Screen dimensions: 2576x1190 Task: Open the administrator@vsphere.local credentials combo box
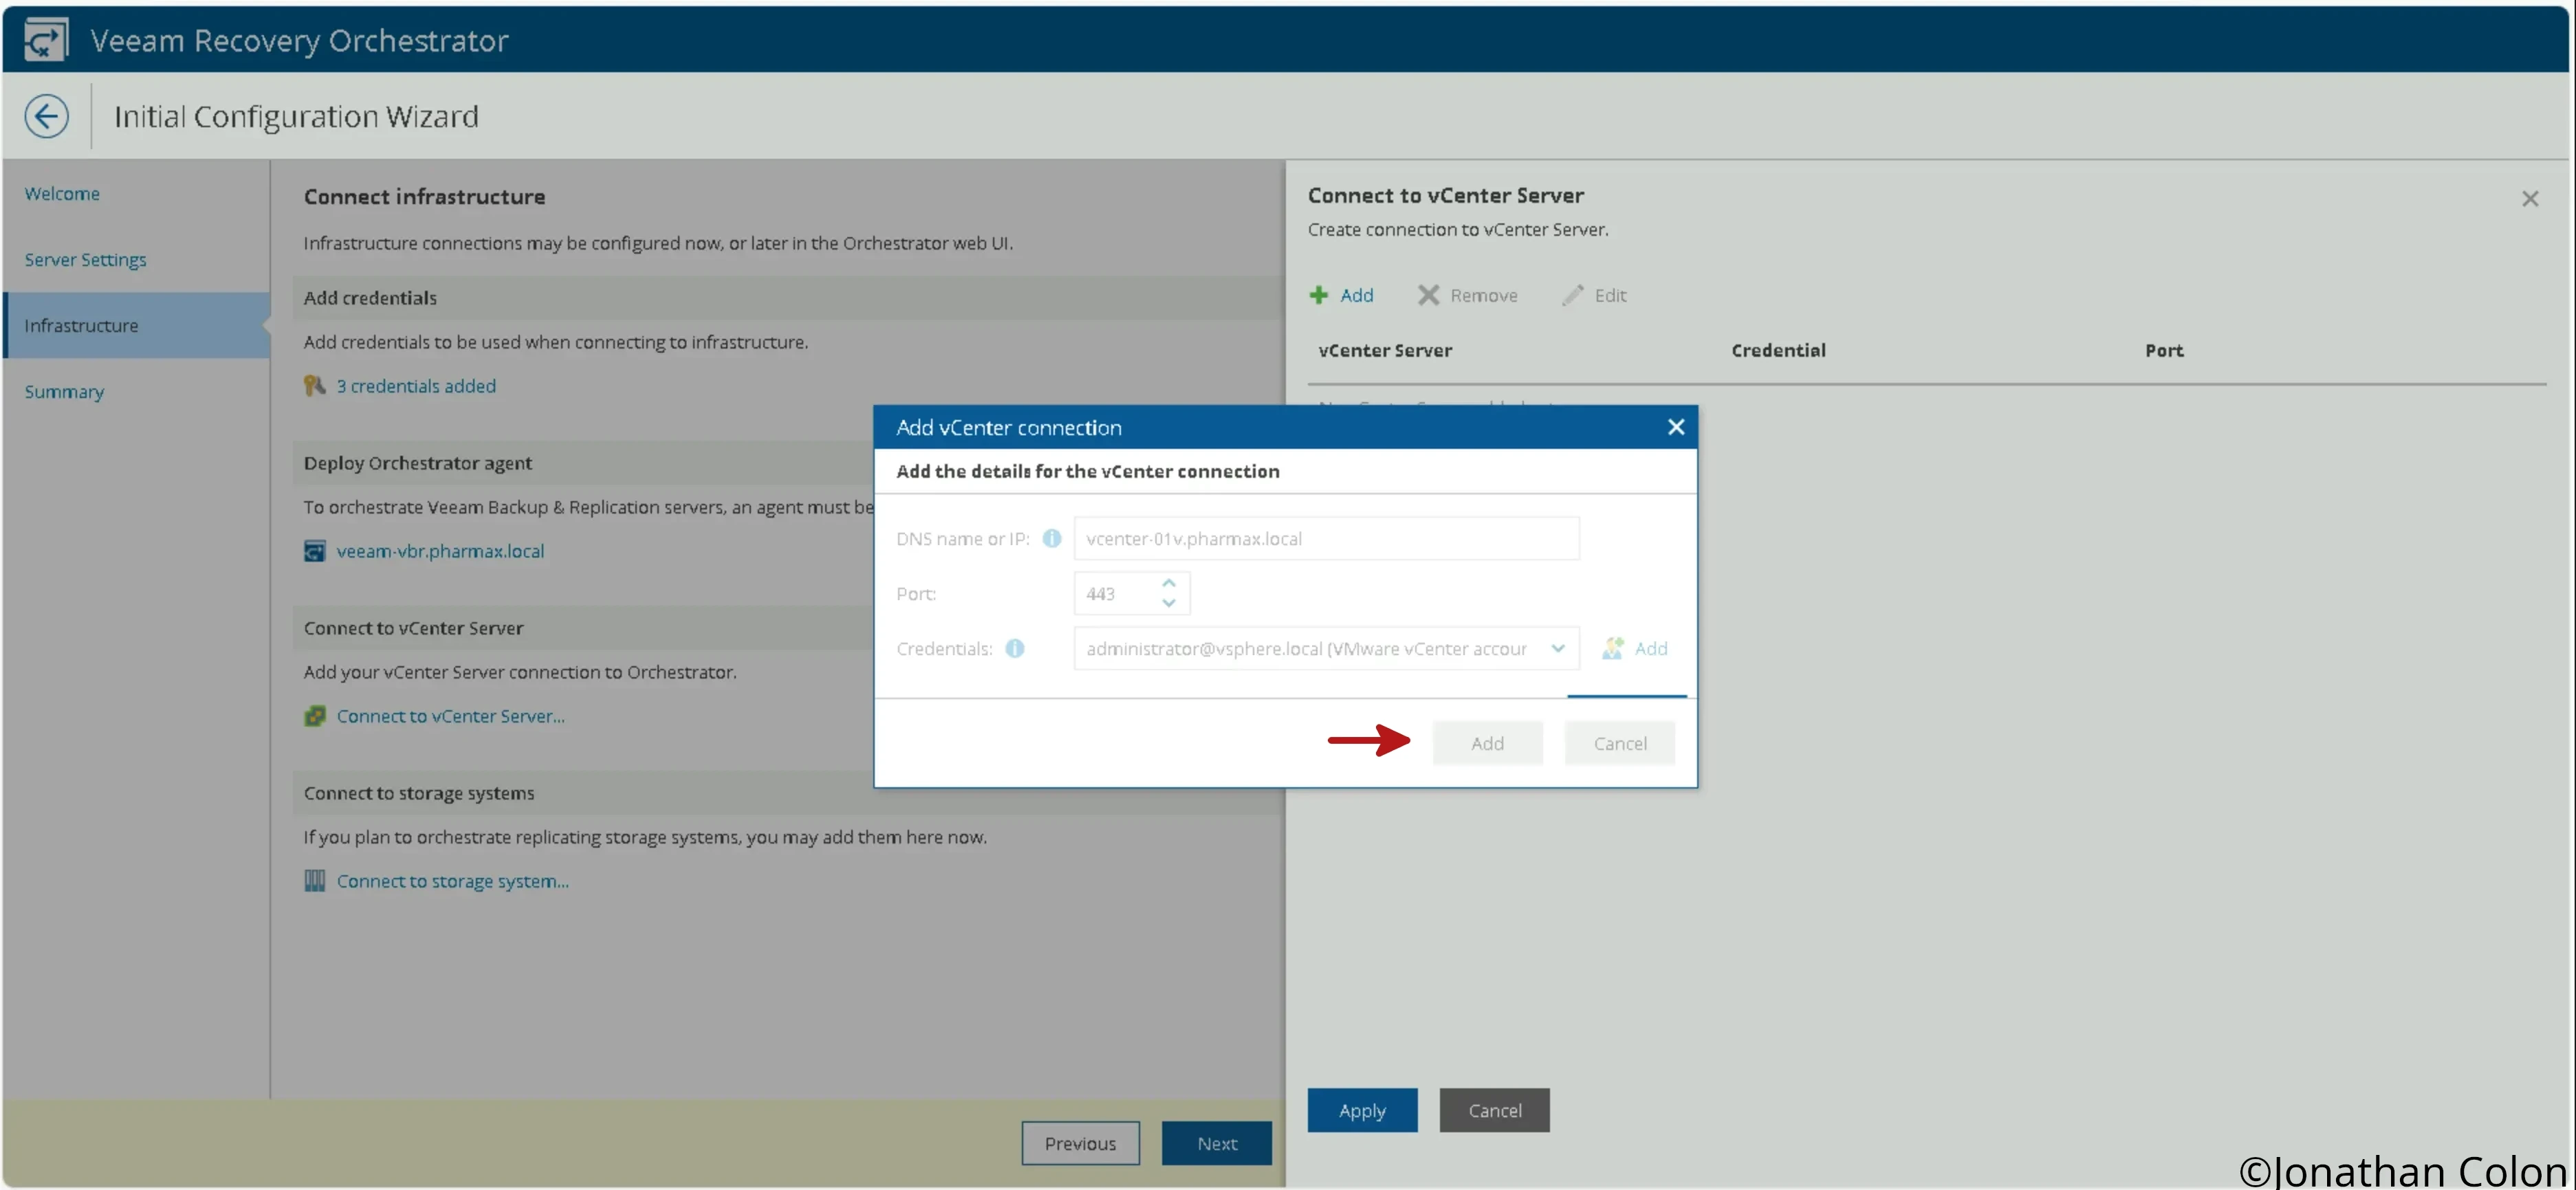1326,648
